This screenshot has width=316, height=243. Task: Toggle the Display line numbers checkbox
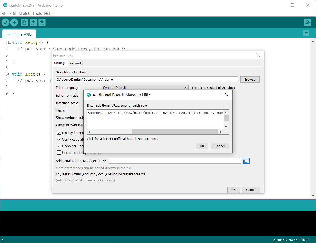point(59,133)
